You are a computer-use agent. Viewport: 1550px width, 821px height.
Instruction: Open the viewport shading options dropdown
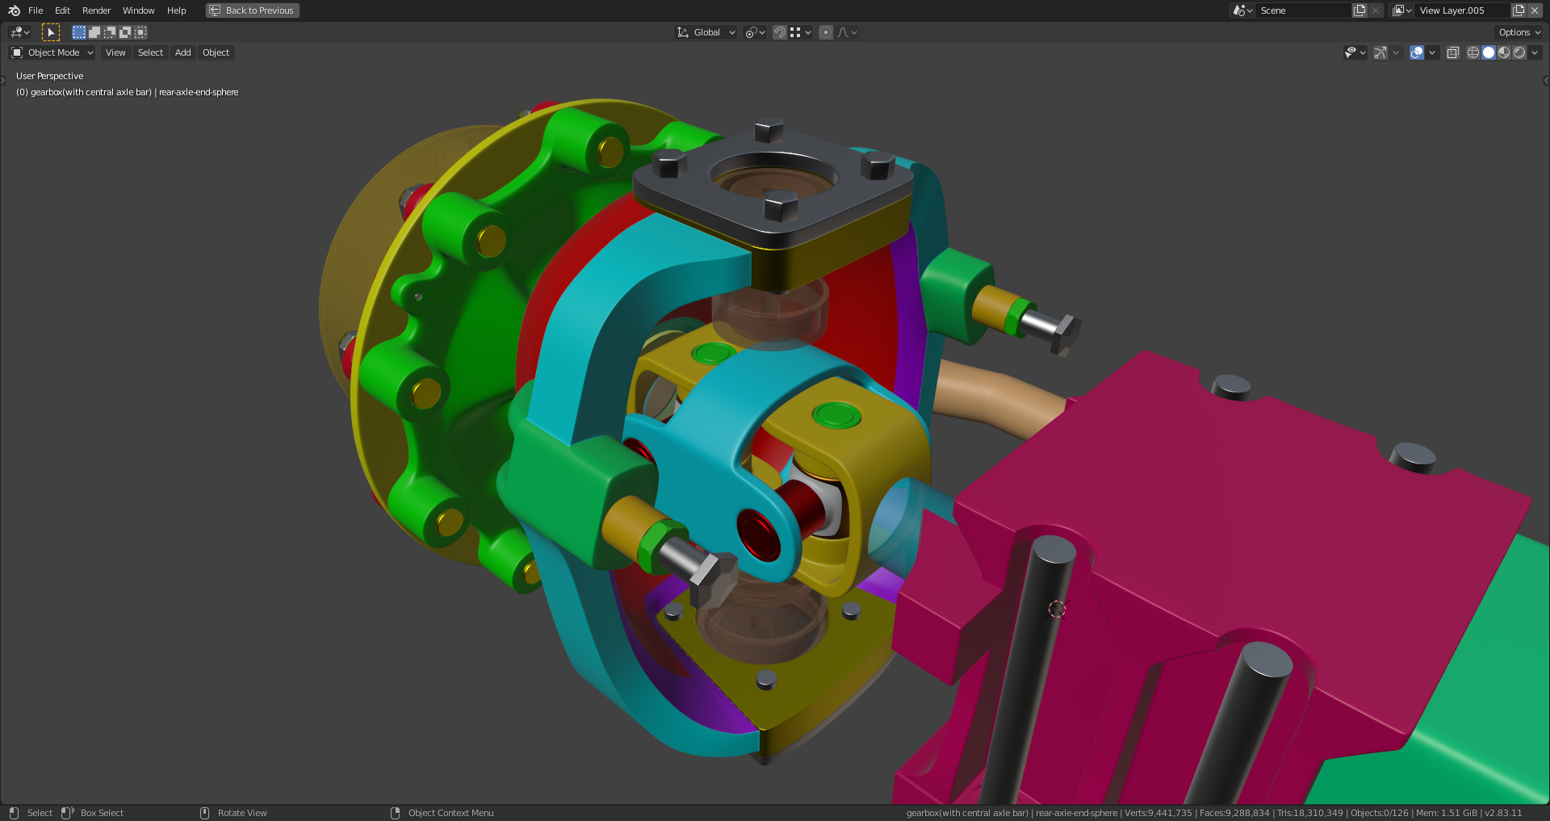(x=1535, y=52)
